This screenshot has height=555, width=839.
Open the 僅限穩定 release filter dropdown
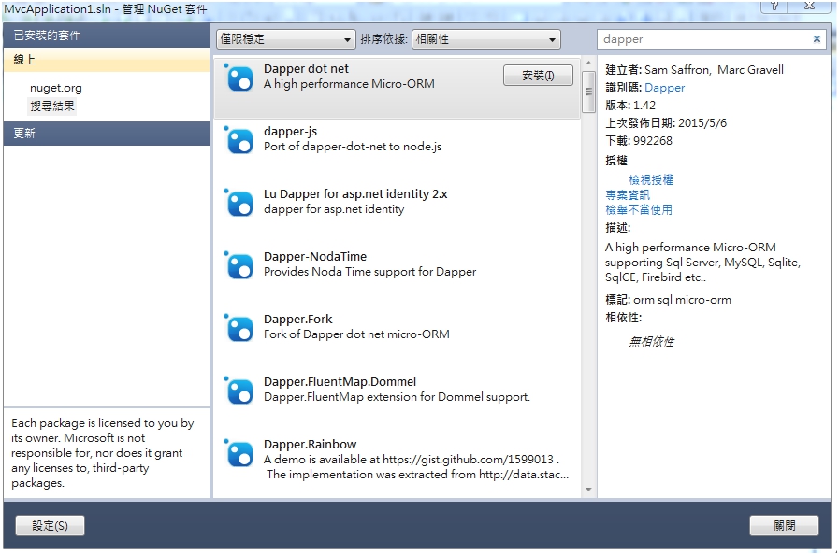coord(285,39)
